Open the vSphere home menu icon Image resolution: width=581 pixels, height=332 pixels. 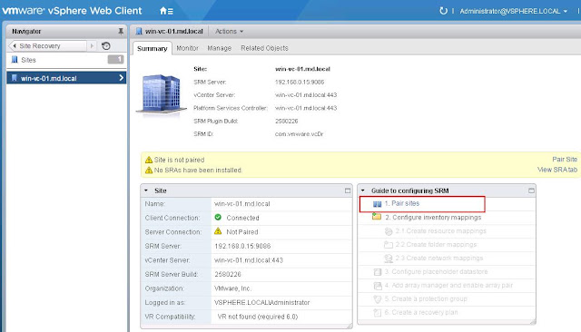166,11
